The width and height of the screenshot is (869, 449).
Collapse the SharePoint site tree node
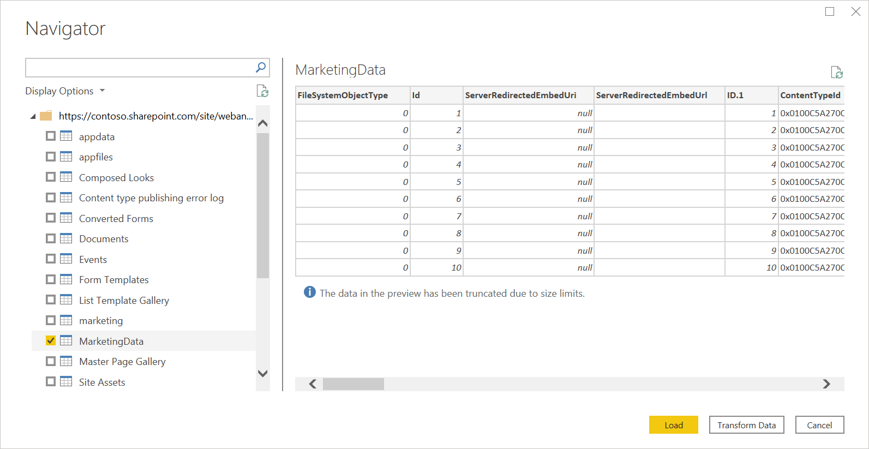pyautogui.click(x=33, y=116)
